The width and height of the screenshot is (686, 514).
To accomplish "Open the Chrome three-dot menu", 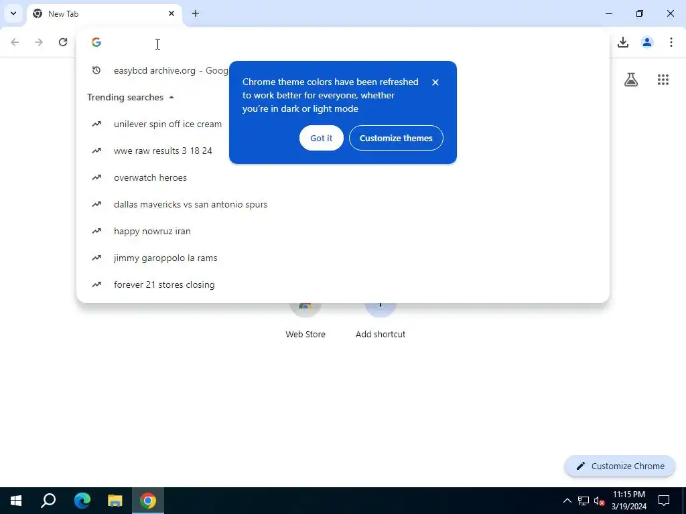I will click(671, 42).
